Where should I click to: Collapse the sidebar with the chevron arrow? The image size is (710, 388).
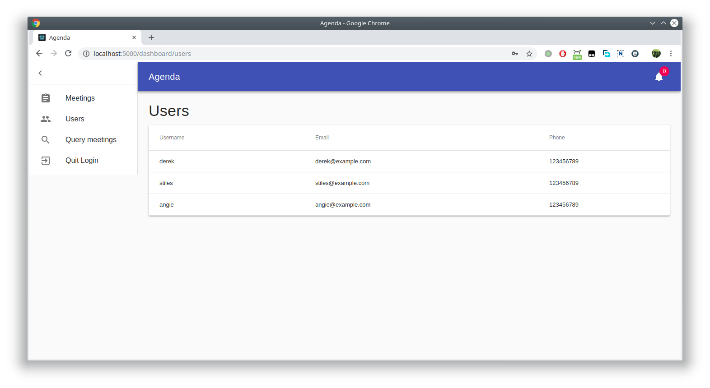click(x=40, y=73)
